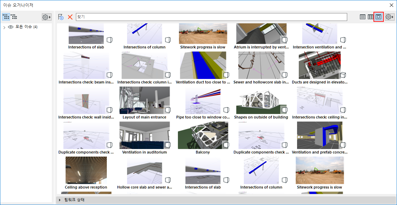Open right-side gear settings menu
The height and width of the screenshot is (205, 397).
pos(390,17)
